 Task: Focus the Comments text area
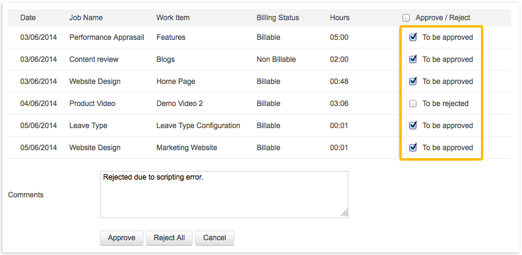pos(224,194)
